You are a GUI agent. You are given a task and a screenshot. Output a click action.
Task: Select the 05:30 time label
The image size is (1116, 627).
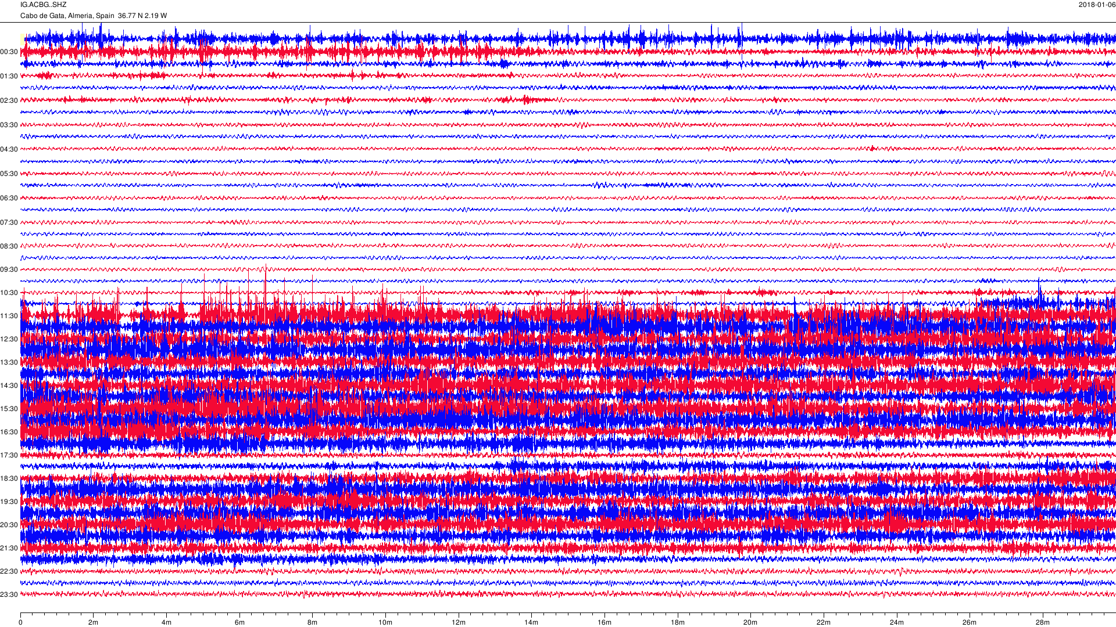tap(9, 174)
